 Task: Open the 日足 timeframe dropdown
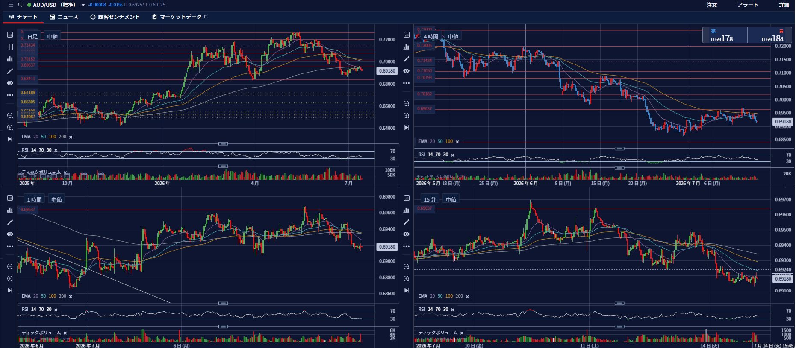(x=32, y=37)
